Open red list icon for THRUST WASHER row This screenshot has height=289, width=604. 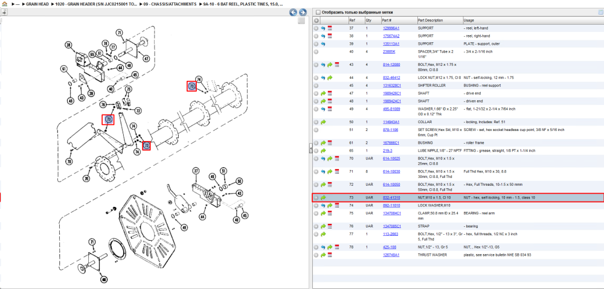[330, 255]
